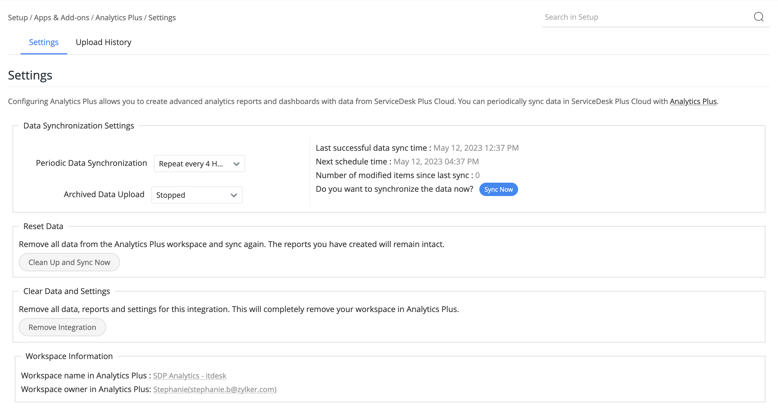This screenshot has height=420, width=778.
Task: Click the Clear Data and Settings heading
Action: [66, 291]
